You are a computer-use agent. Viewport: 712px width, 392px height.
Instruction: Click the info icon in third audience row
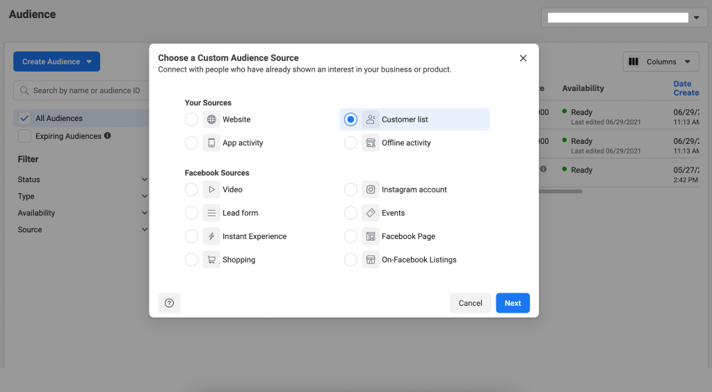[543, 169]
